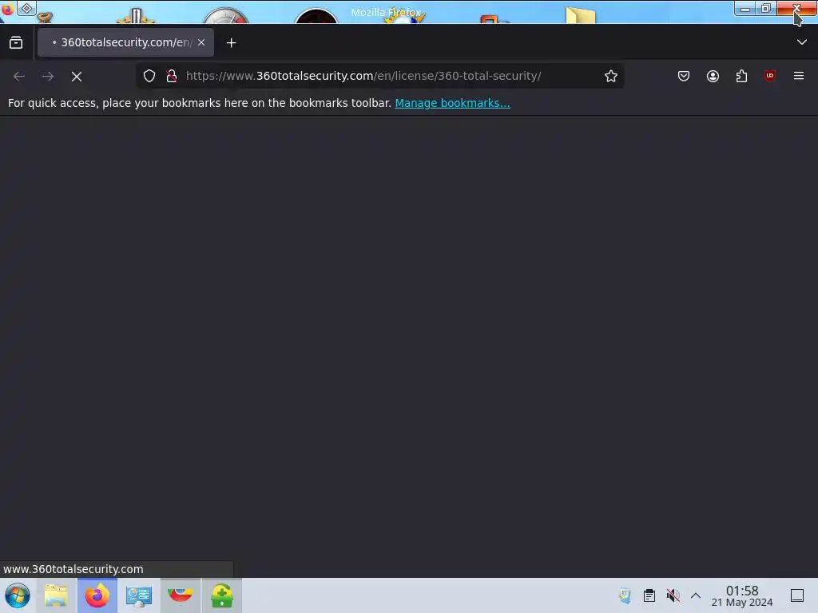The height and width of the screenshot is (613, 818).
Task: Expand the hidden system tray icons arrow
Action: click(x=696, y=595)
